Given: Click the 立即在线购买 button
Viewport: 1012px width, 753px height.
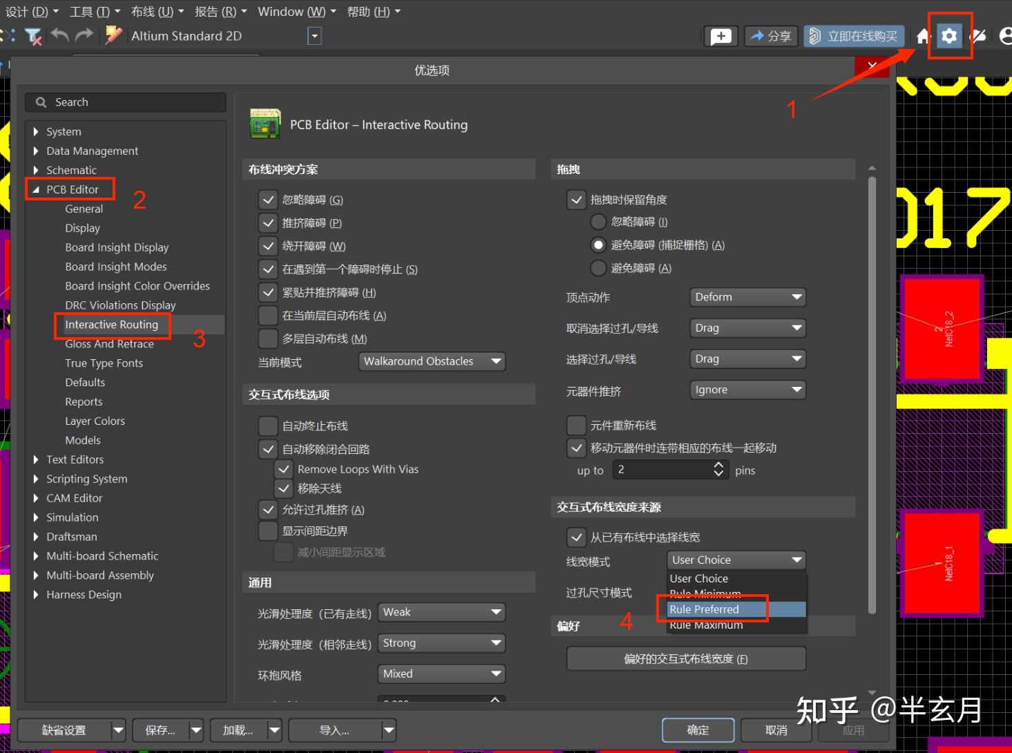Looking at the screenshot, I should [854, 36].
